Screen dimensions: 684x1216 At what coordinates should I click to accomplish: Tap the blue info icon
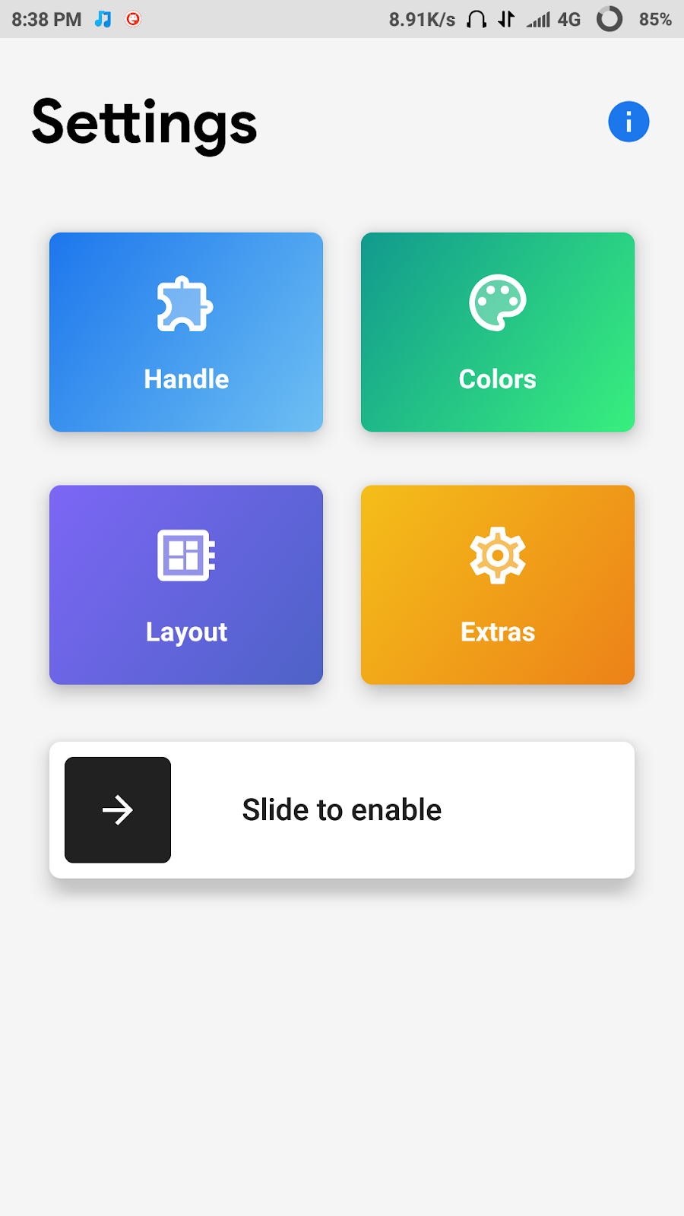tap(629, 122)
